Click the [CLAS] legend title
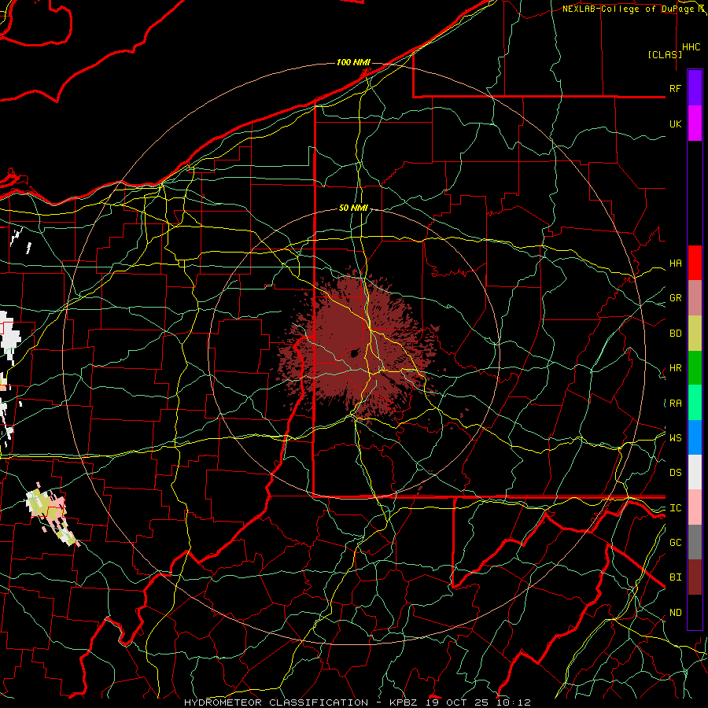This screenshot has width=708, height=708. click(665, 55)
